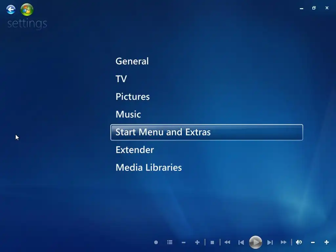Rewind with the double-left arrow button
This screenshot has height=252, width=336.
click(x=227, y=242)
